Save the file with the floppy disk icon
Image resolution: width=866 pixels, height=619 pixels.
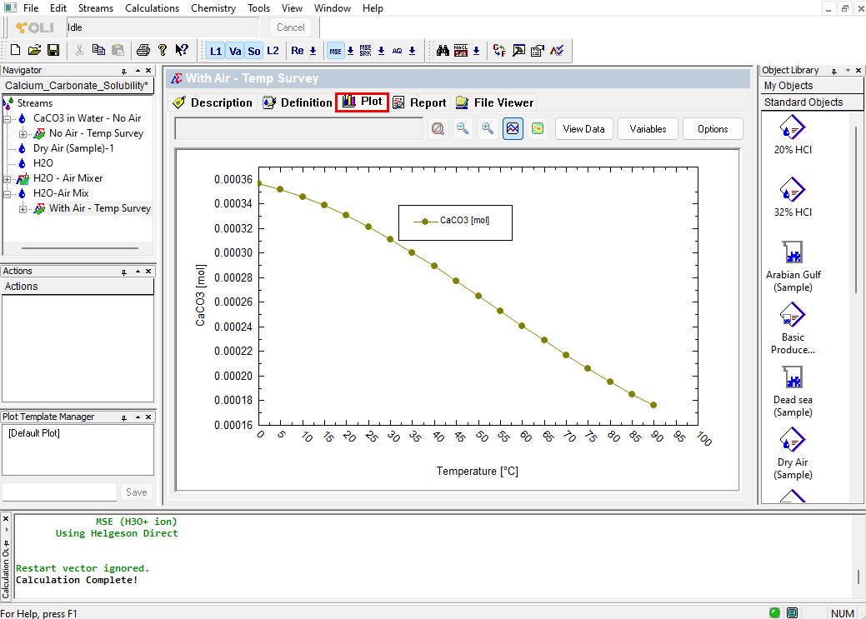(53, 50)
